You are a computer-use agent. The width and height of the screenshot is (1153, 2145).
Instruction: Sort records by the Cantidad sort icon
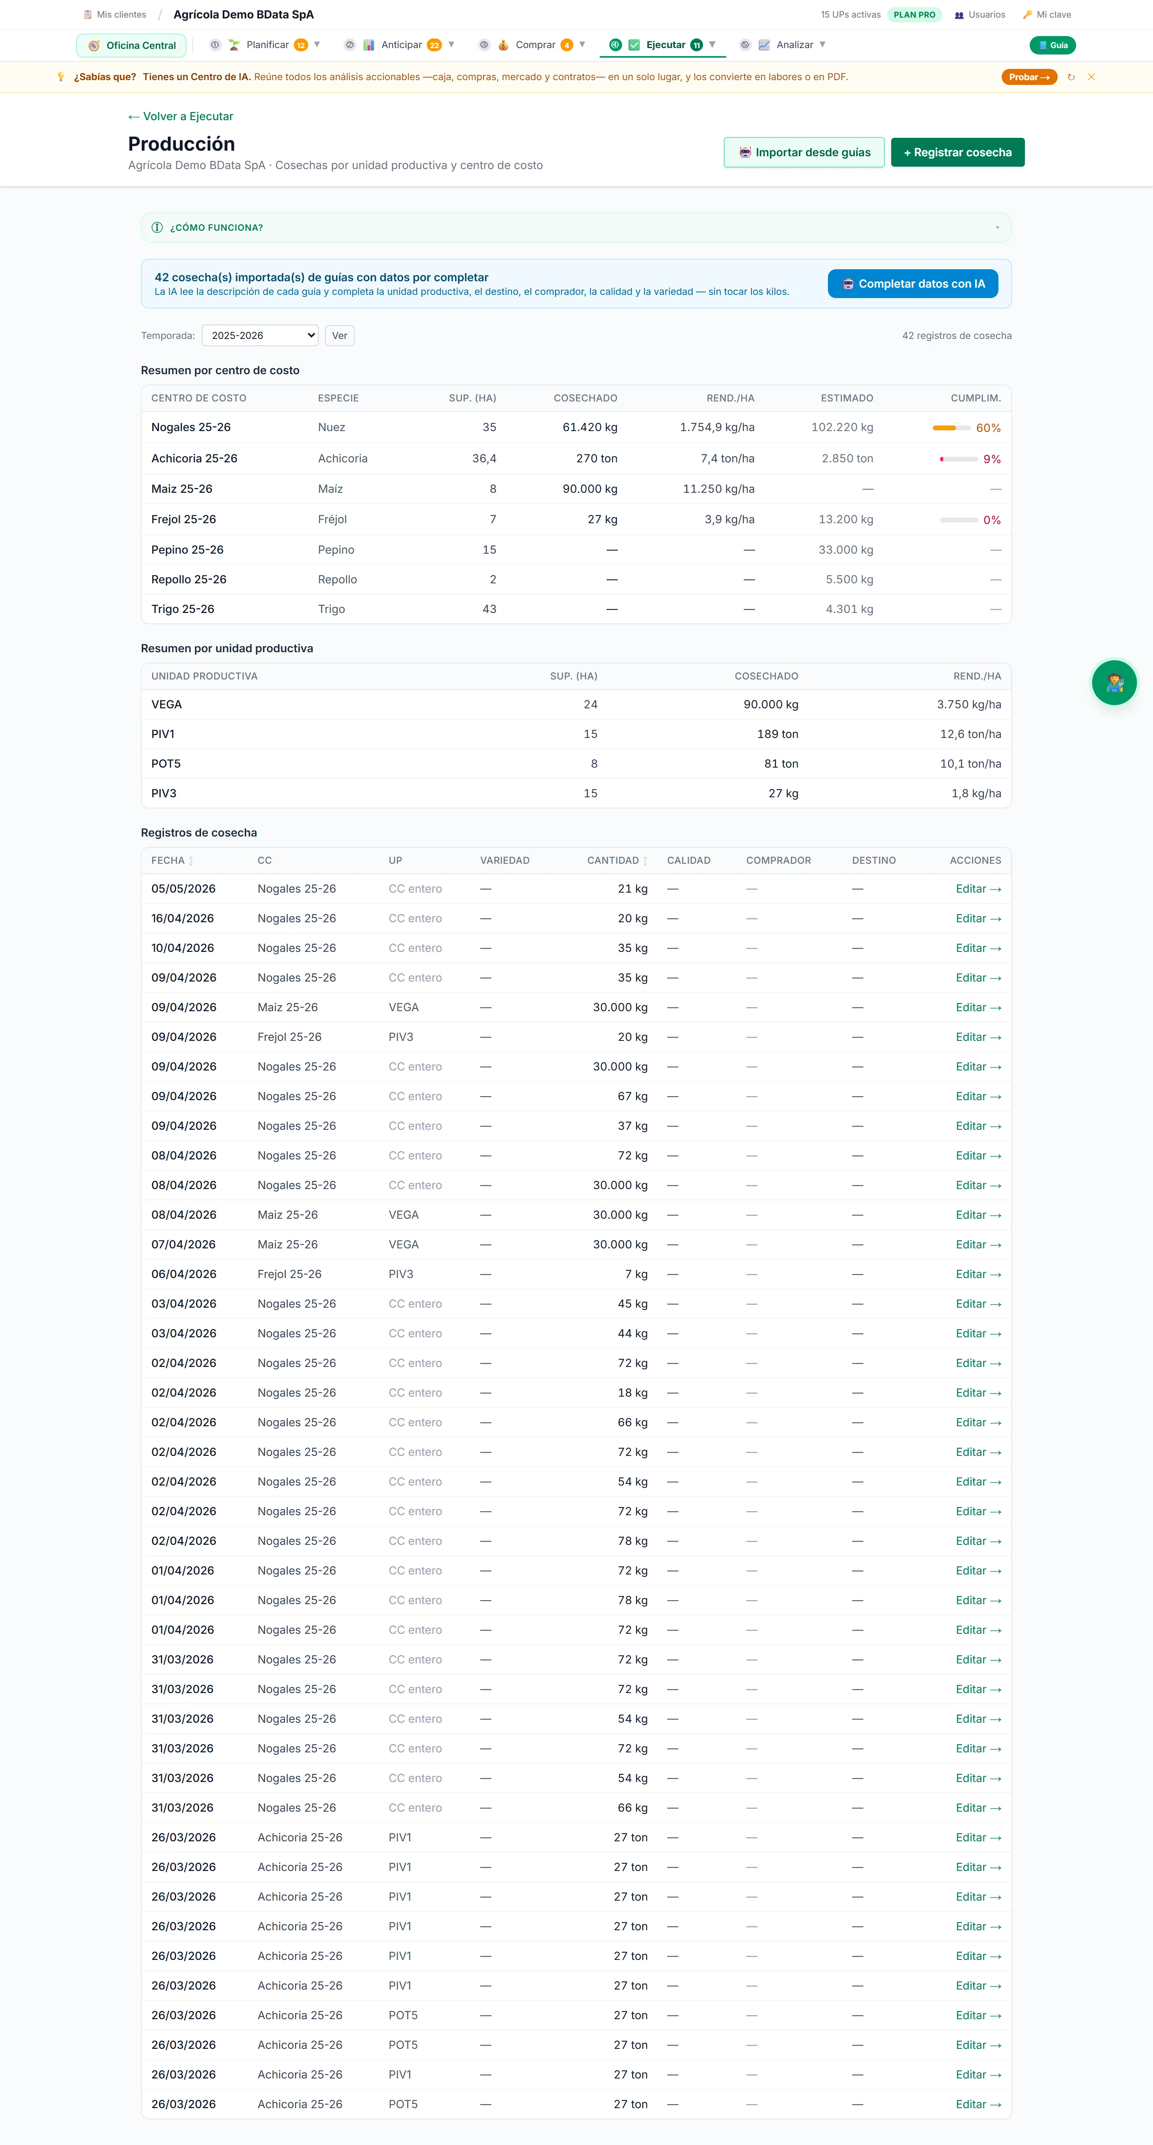tap(645, 861)
